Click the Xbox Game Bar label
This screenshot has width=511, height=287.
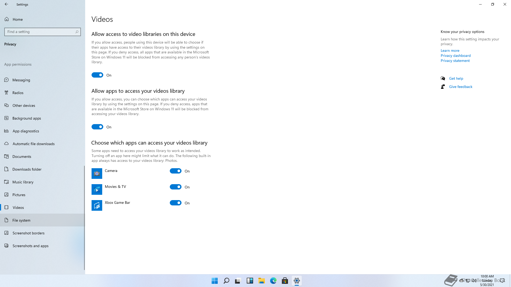pos(117,202)
